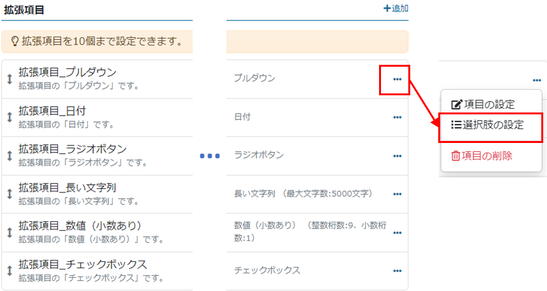Open the three-dot menu for ラジオボタン row
547x291 pixels.
(397, 156)
